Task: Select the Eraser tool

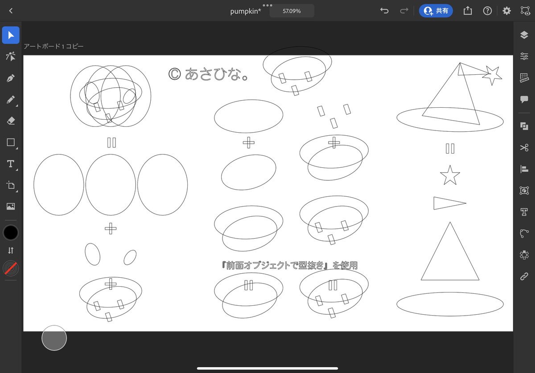Action: pos(11,121)
